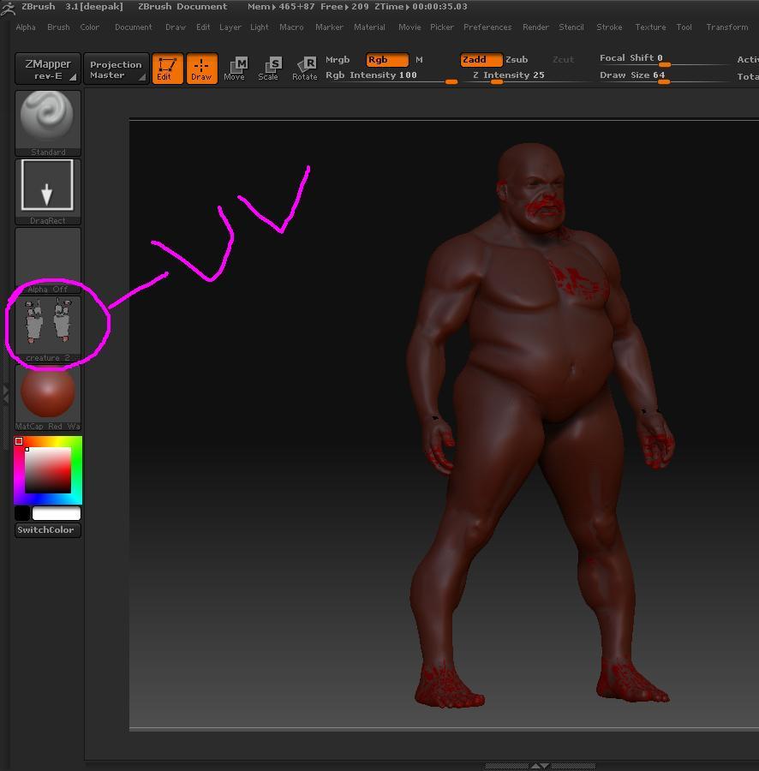This screenshot has height=771, width=759.
Task: Open the Texture menu
Action: click(650, 27)
